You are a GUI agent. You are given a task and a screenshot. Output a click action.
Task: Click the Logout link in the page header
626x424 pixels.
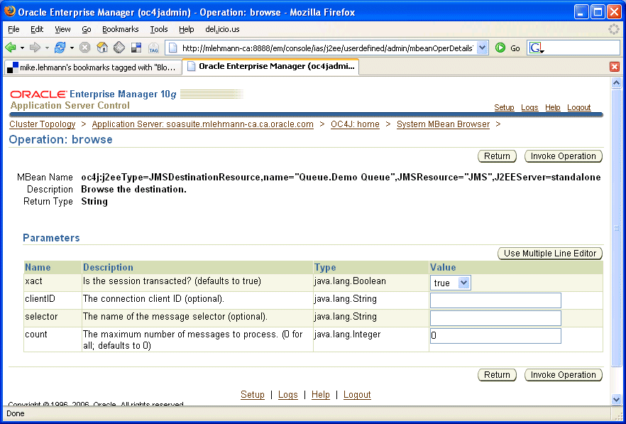[579, 107]
